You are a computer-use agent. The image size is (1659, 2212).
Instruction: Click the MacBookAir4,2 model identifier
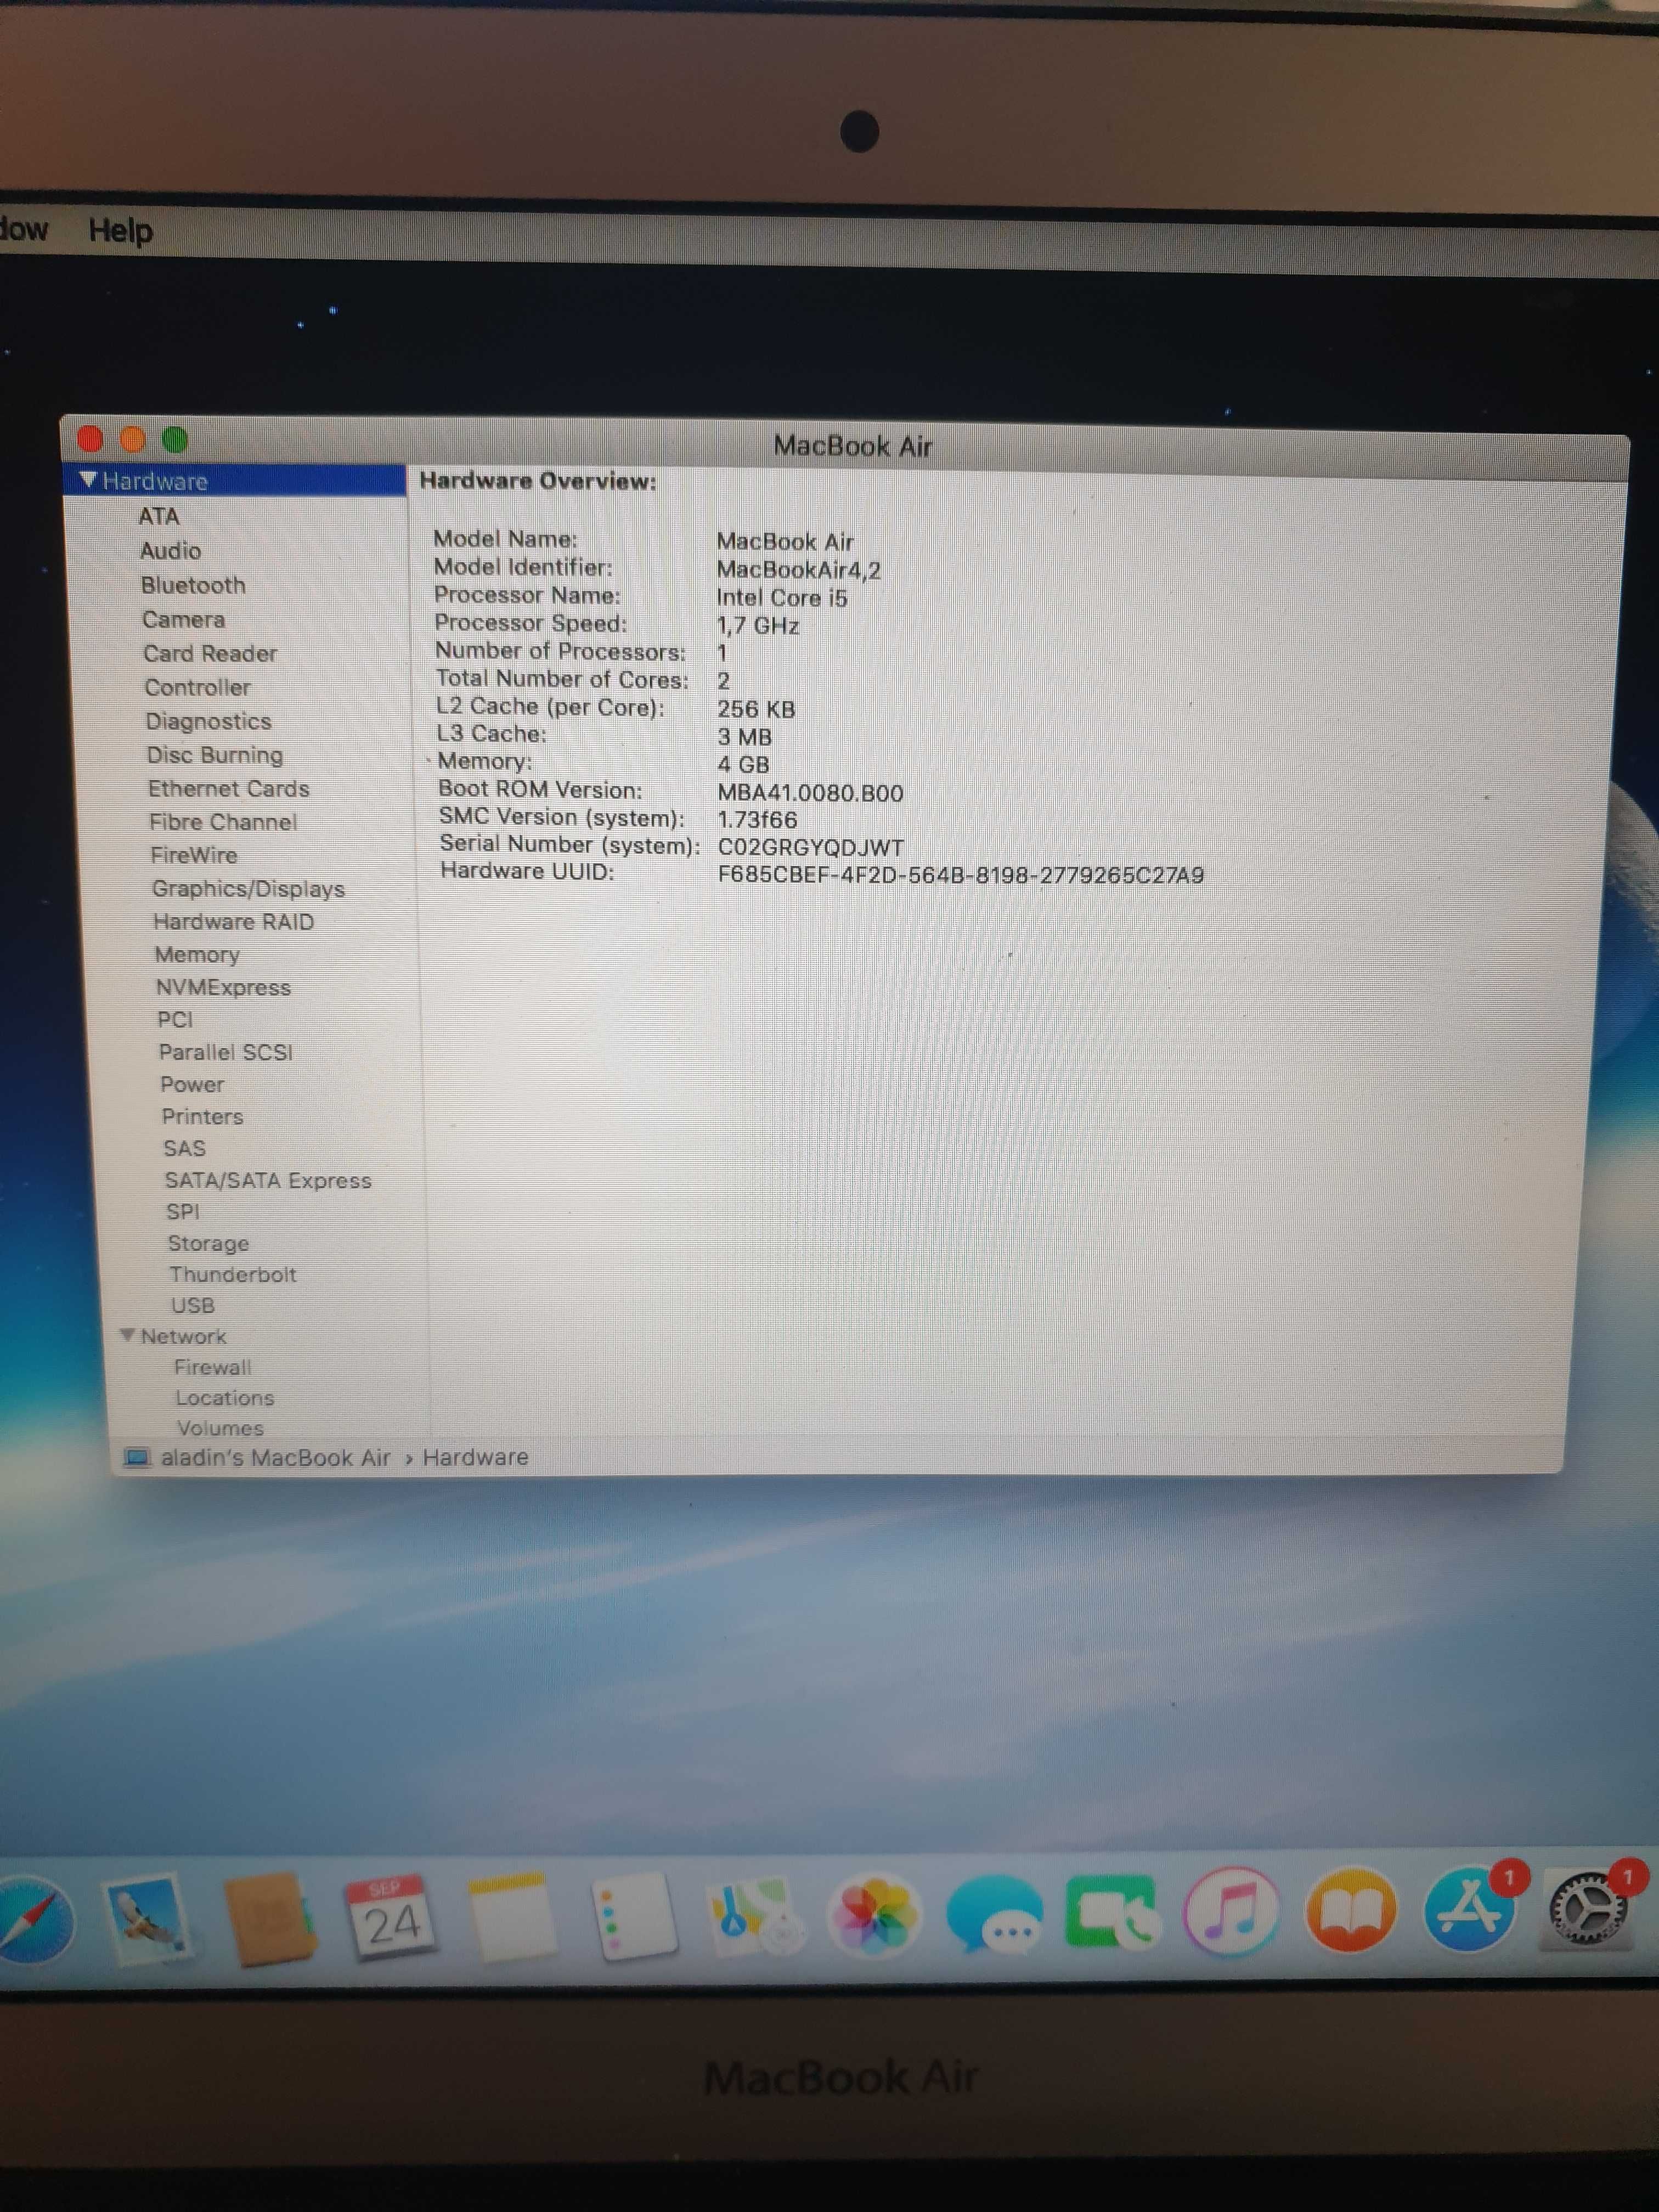pyautogui.click(x=799, y=570)
